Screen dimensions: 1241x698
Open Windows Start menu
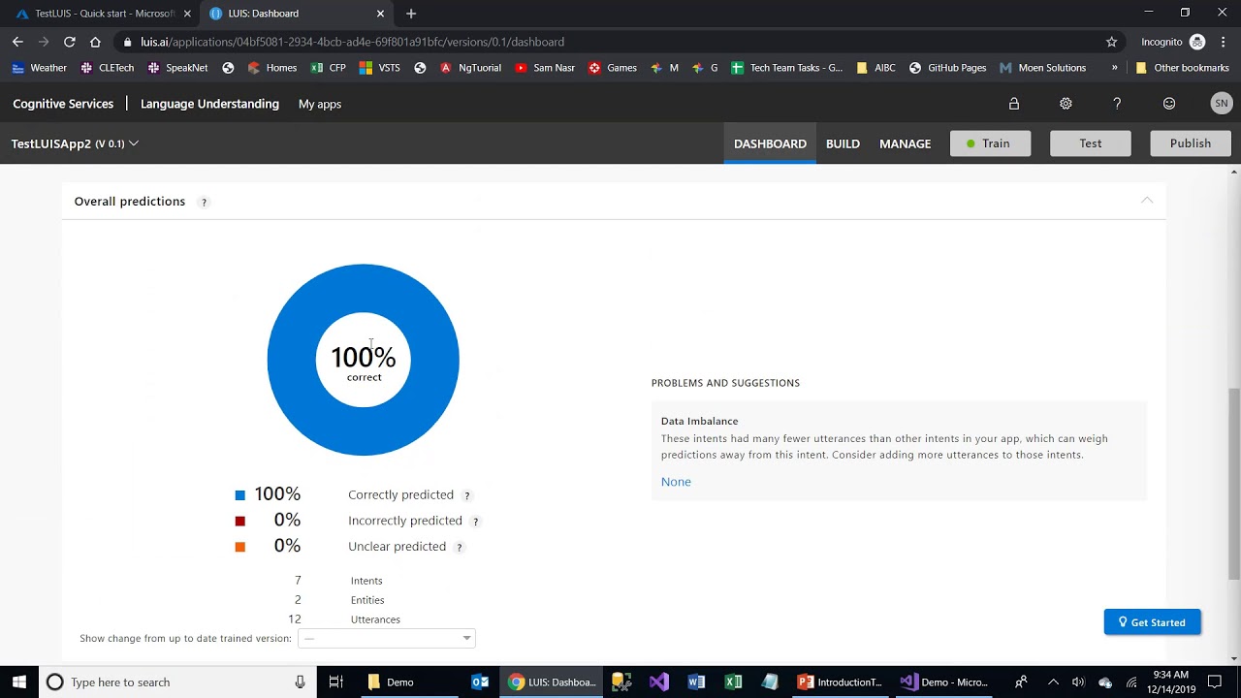click(x=18, y=682)
